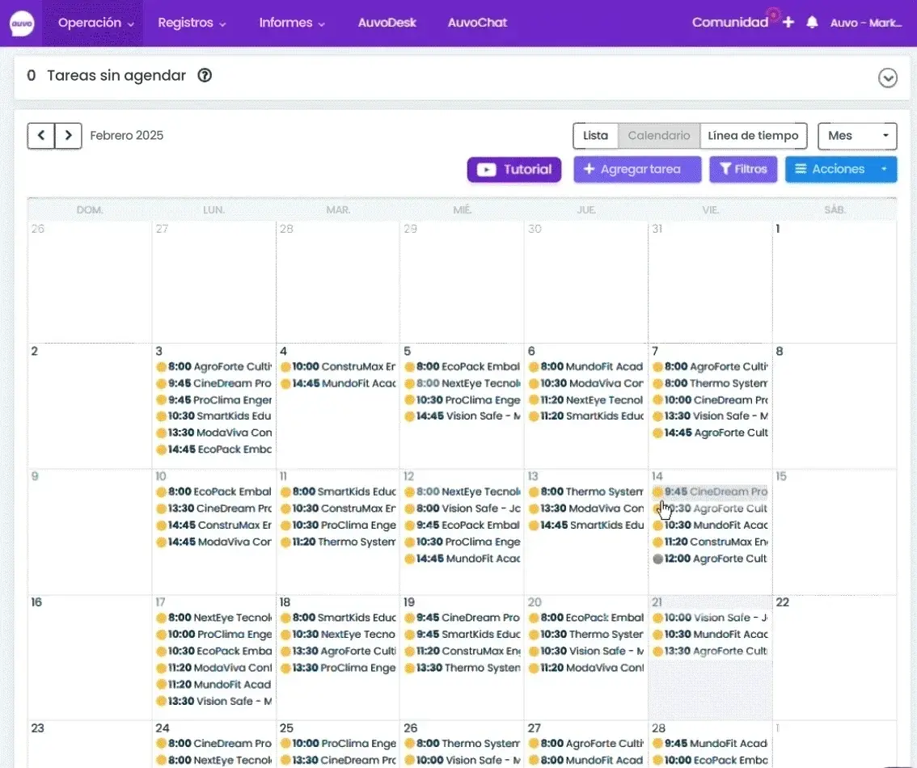Open Feb 3 task 14:45 EcoPack
The height and width of the screenshot is (768, 917).
tap(214, 449)
